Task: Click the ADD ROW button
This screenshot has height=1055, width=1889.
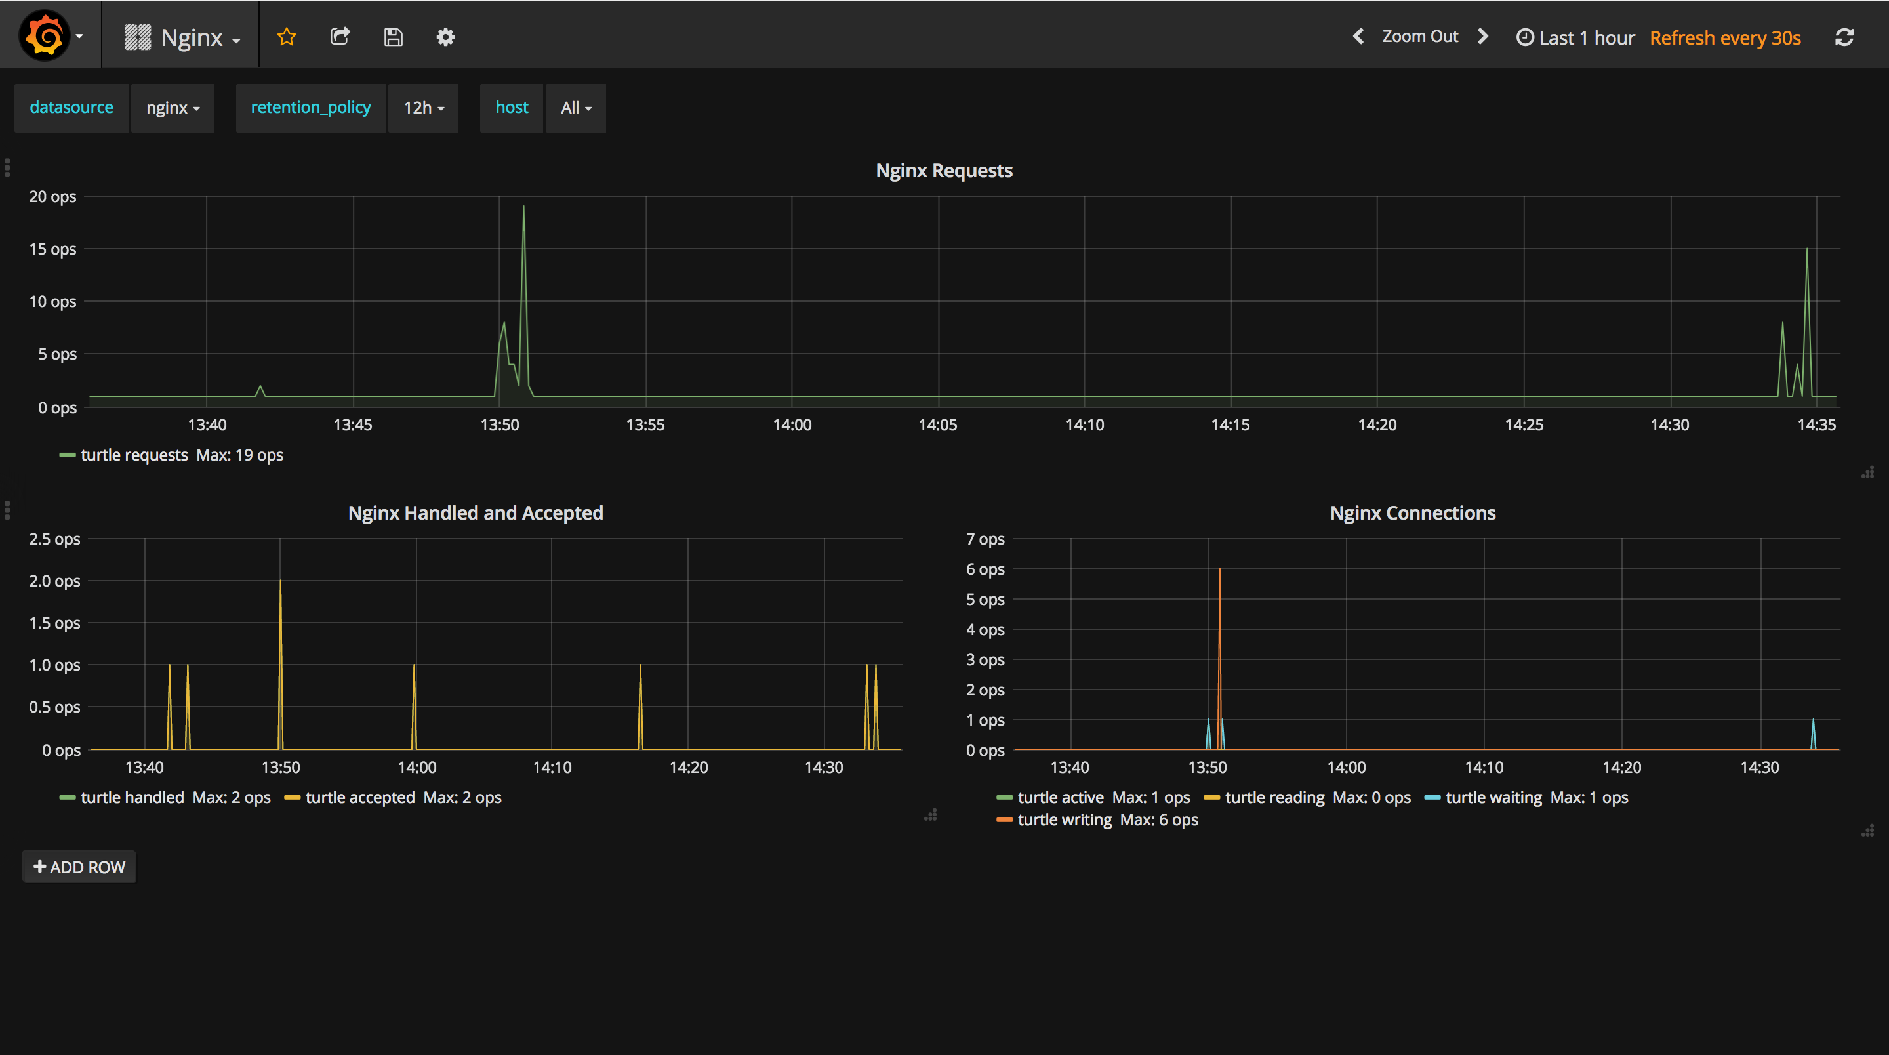Action: [79, 867]
